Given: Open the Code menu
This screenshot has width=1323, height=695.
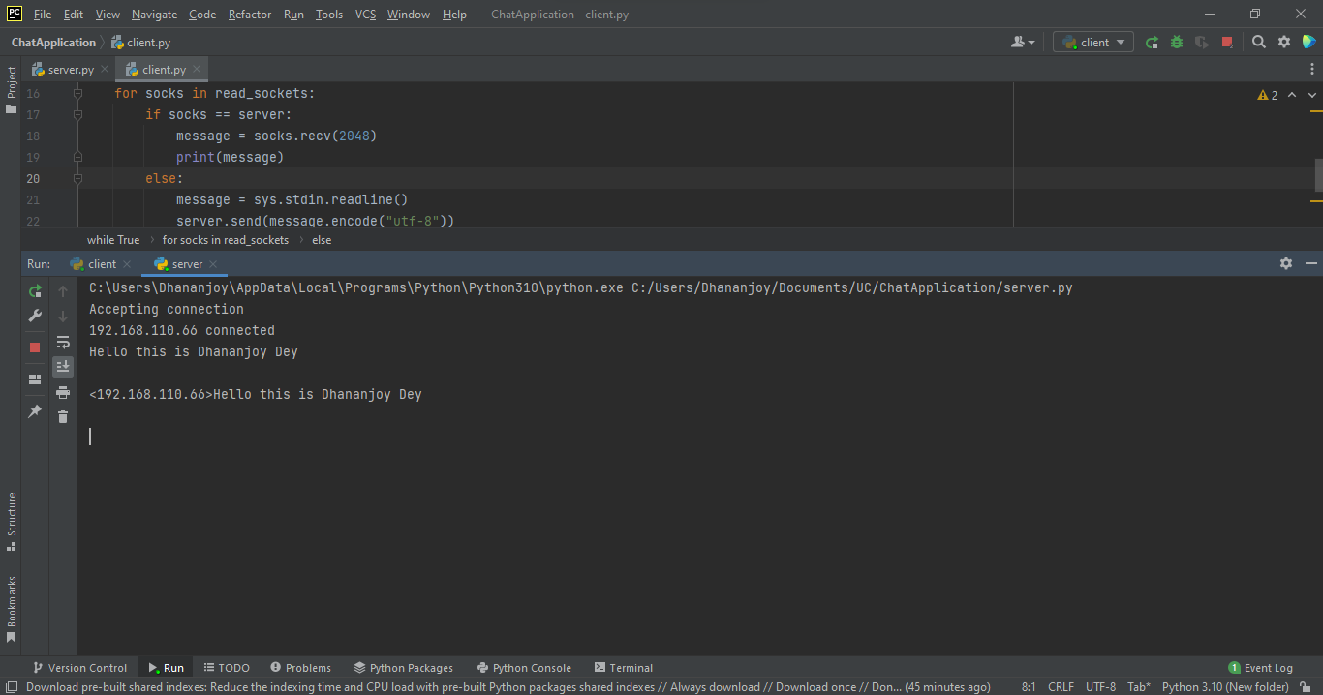Looking at the screenshot, I should point(202,15).
